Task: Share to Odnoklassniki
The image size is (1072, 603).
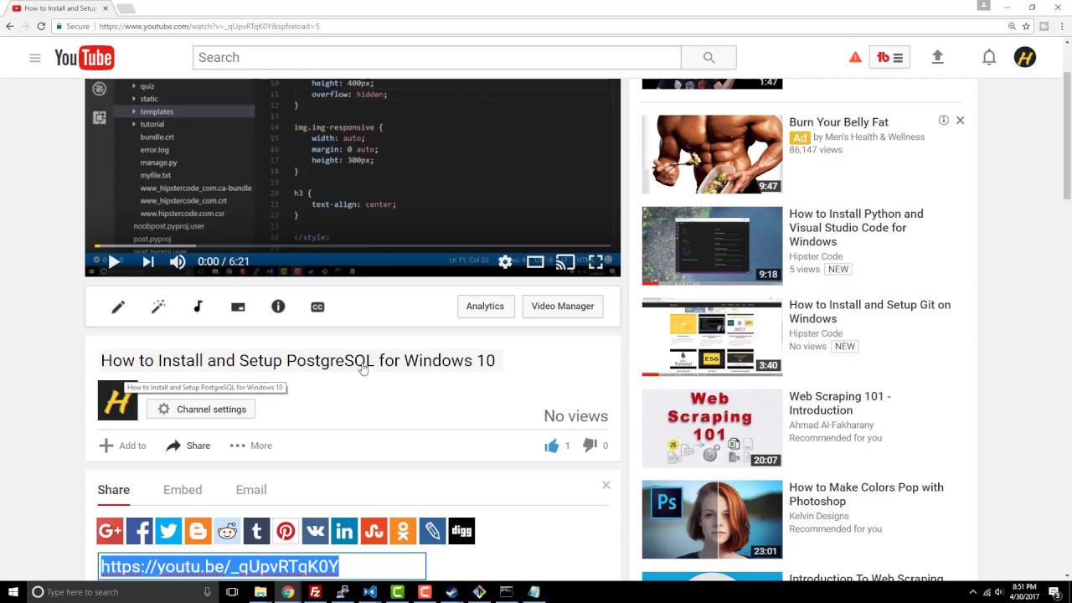Action: click(403, 531)
